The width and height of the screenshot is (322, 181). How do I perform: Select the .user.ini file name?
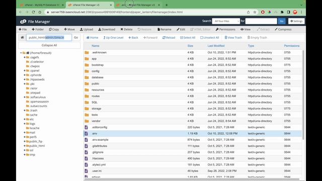pos(97,171)
